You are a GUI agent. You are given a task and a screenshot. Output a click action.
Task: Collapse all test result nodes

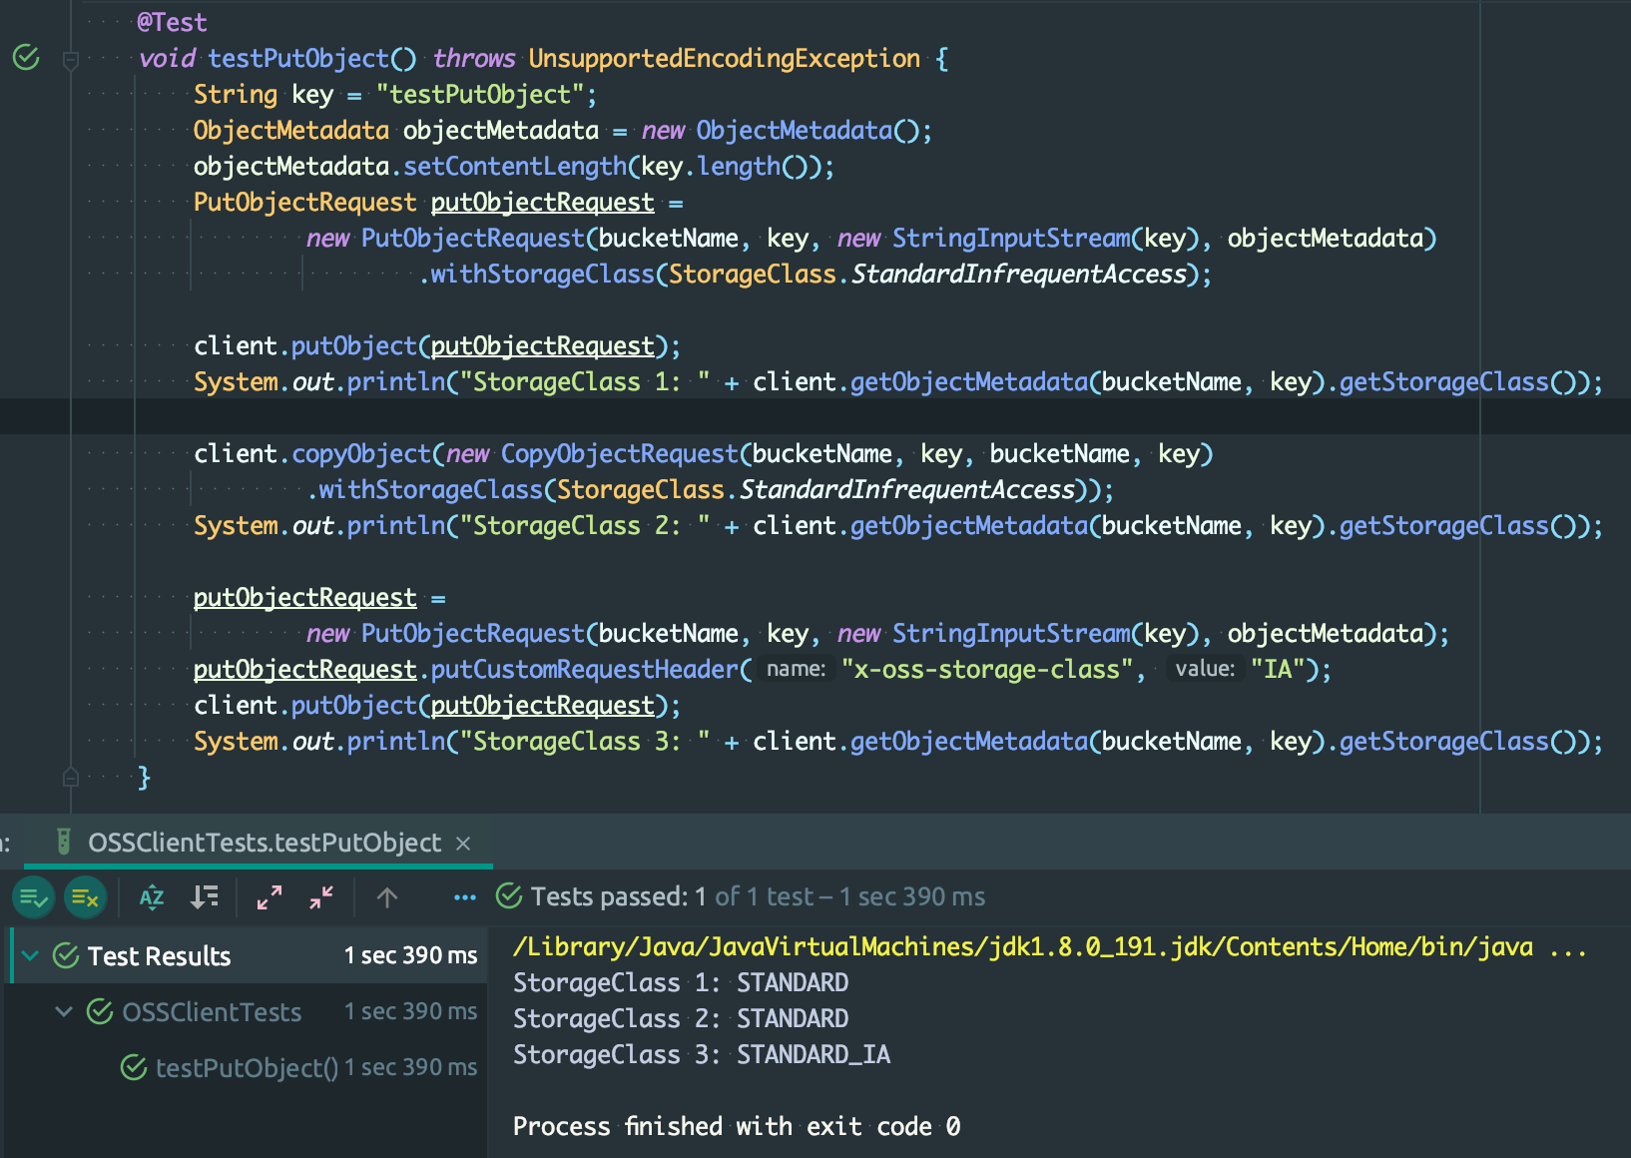pyautogui.click(x=321, y=897)
